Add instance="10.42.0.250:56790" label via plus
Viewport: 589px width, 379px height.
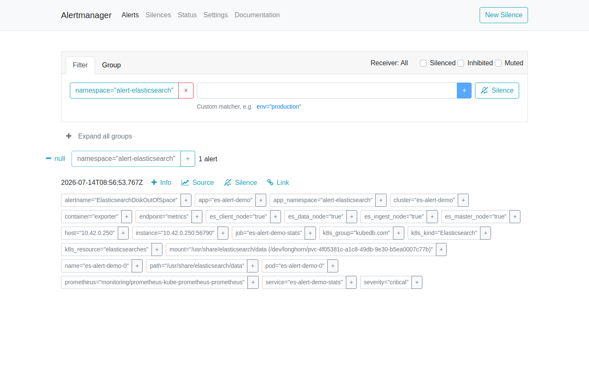click(223, 233)
